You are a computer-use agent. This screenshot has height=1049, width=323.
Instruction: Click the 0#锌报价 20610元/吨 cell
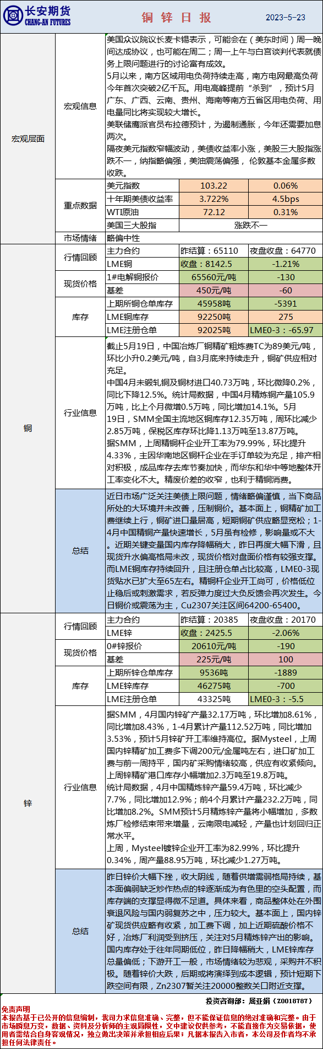(x=213, y=646)
